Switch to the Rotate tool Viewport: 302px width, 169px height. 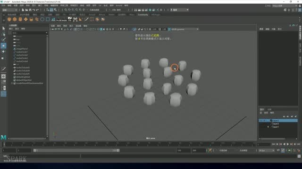(3, 51)
